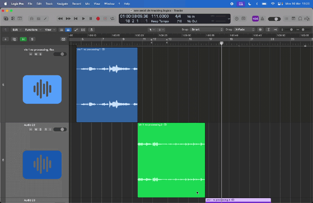Click the playhead marker in the ruler
The height and width of the screenshot is (203, 313).
click(221, 43)
